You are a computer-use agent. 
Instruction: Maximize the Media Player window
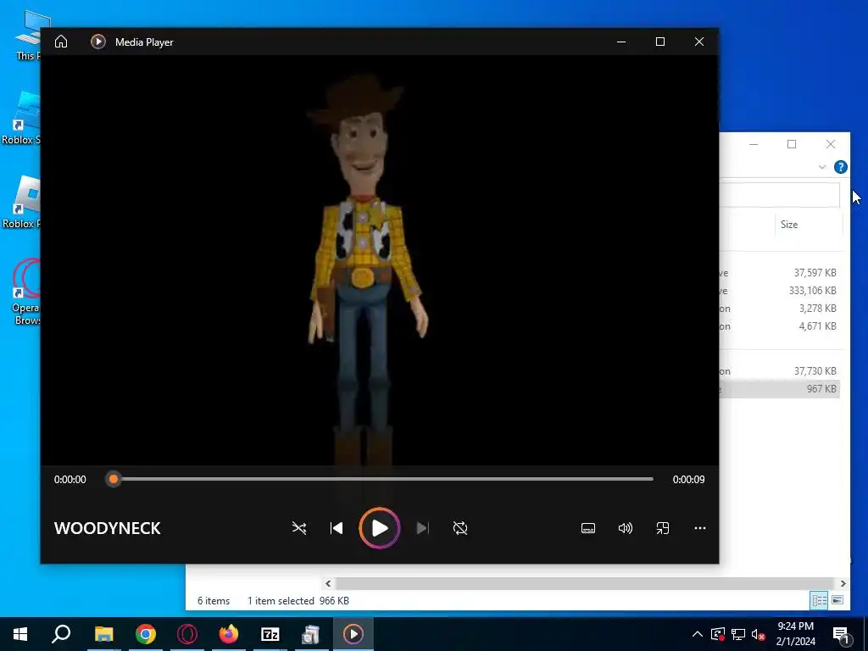[659, 42]
